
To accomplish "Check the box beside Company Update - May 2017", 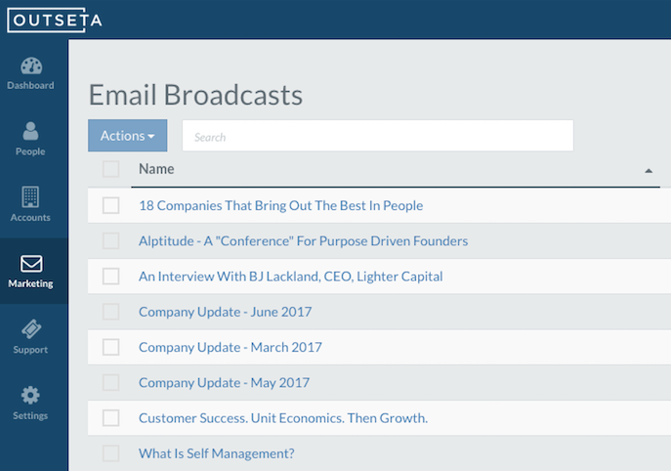I will [x=110, y=382].
